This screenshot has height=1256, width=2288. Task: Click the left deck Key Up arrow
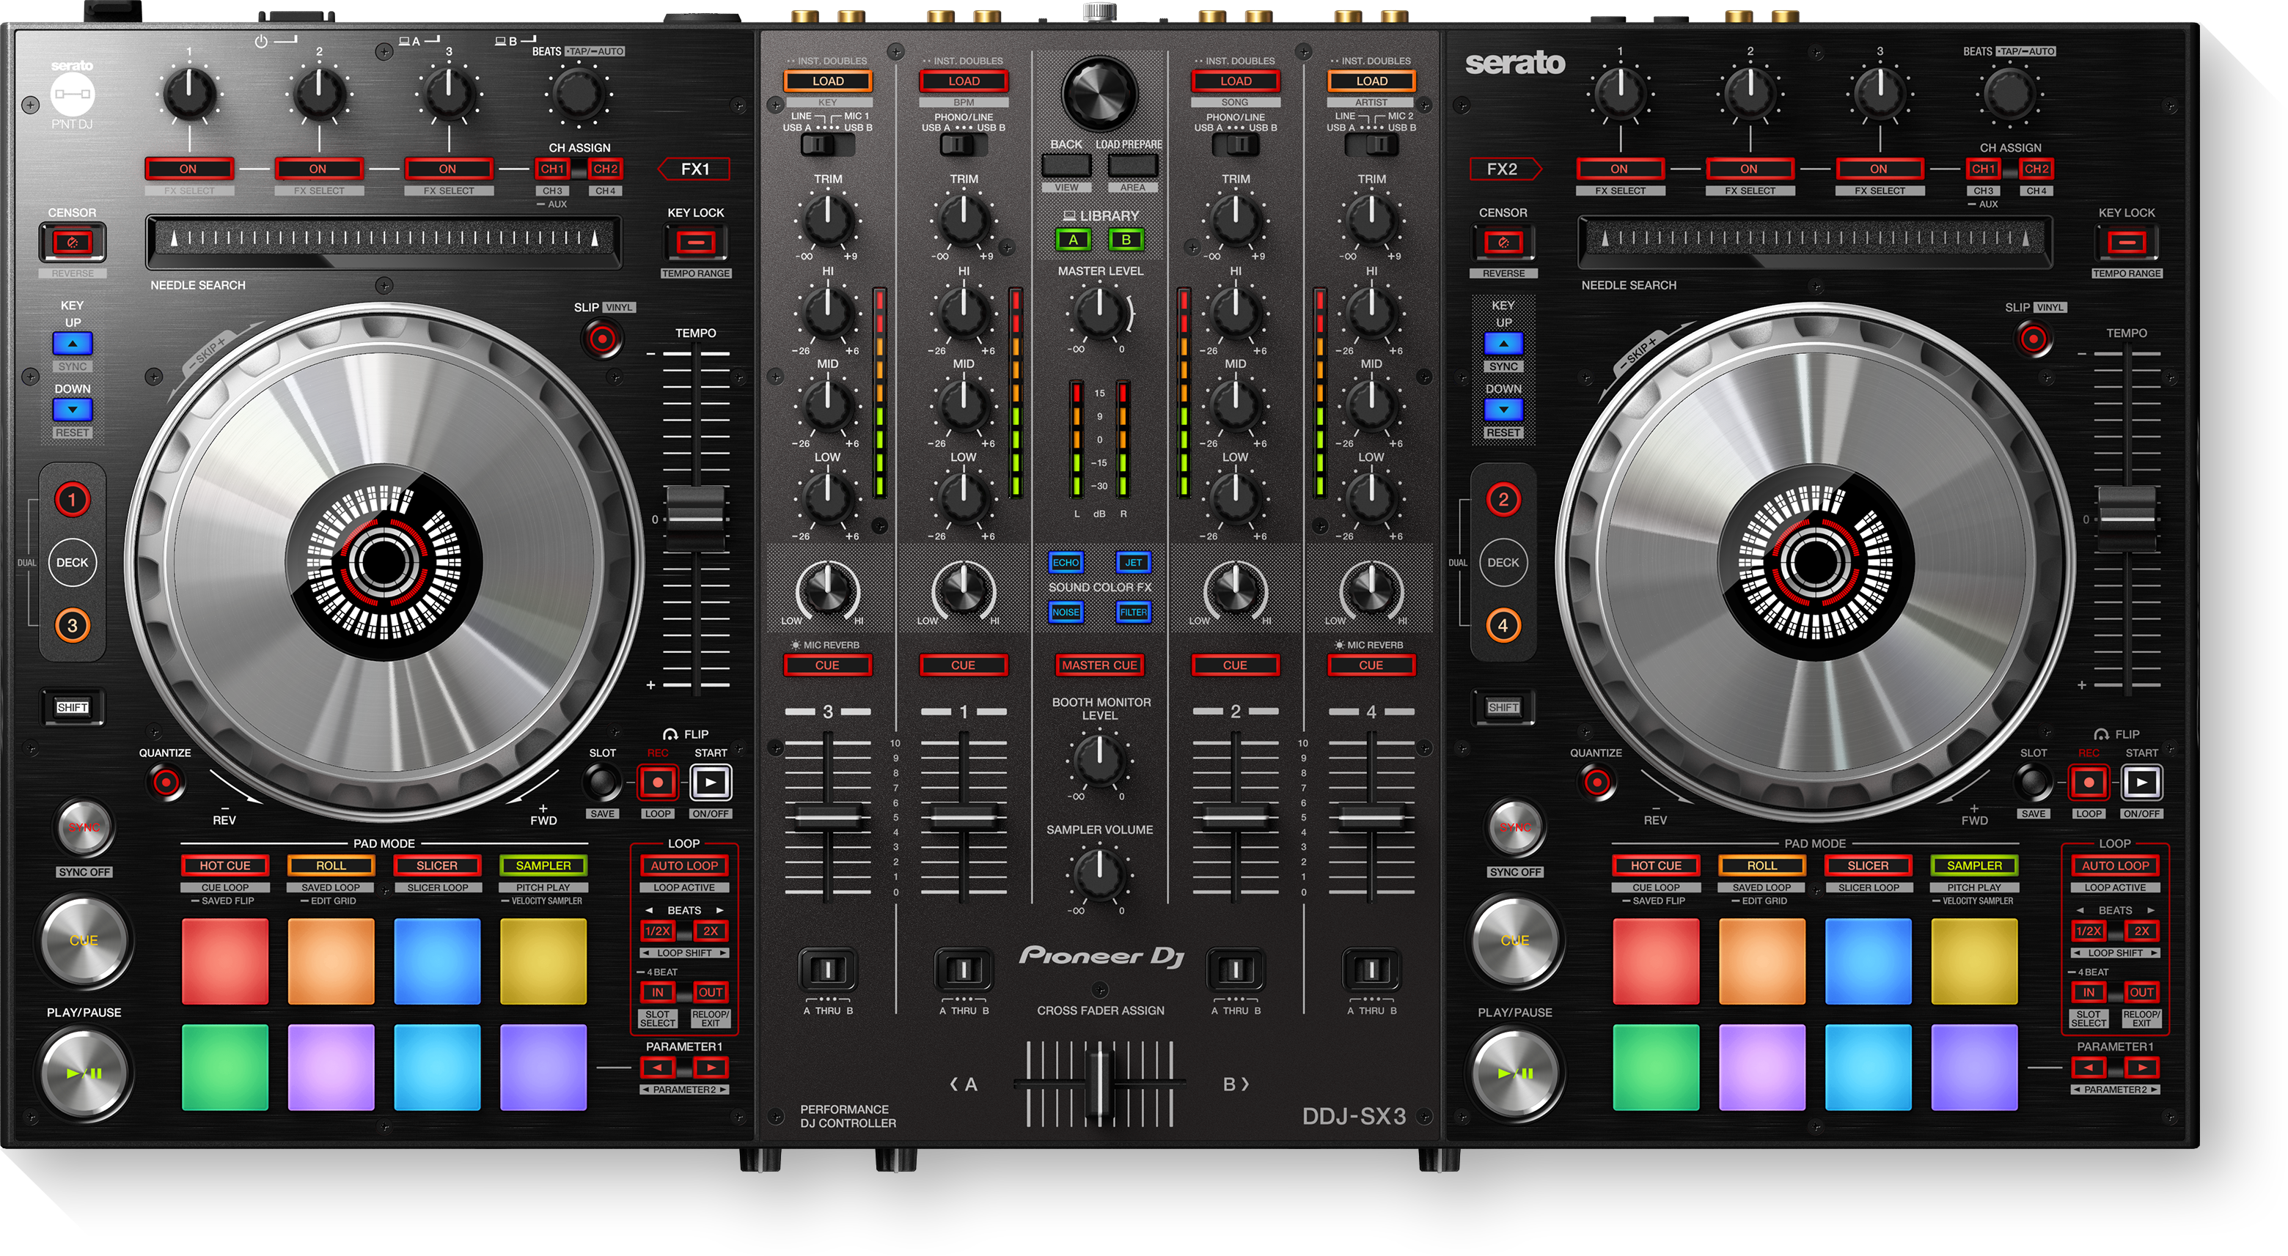pyautogui.click(x=72, y=344)
